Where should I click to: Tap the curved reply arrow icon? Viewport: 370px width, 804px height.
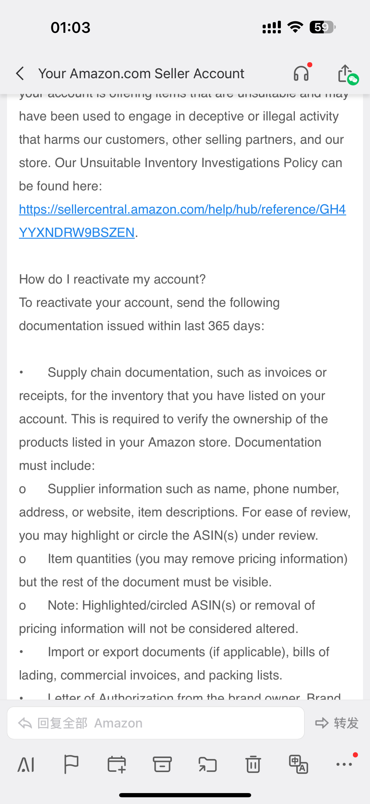click(x=25, y=723)
